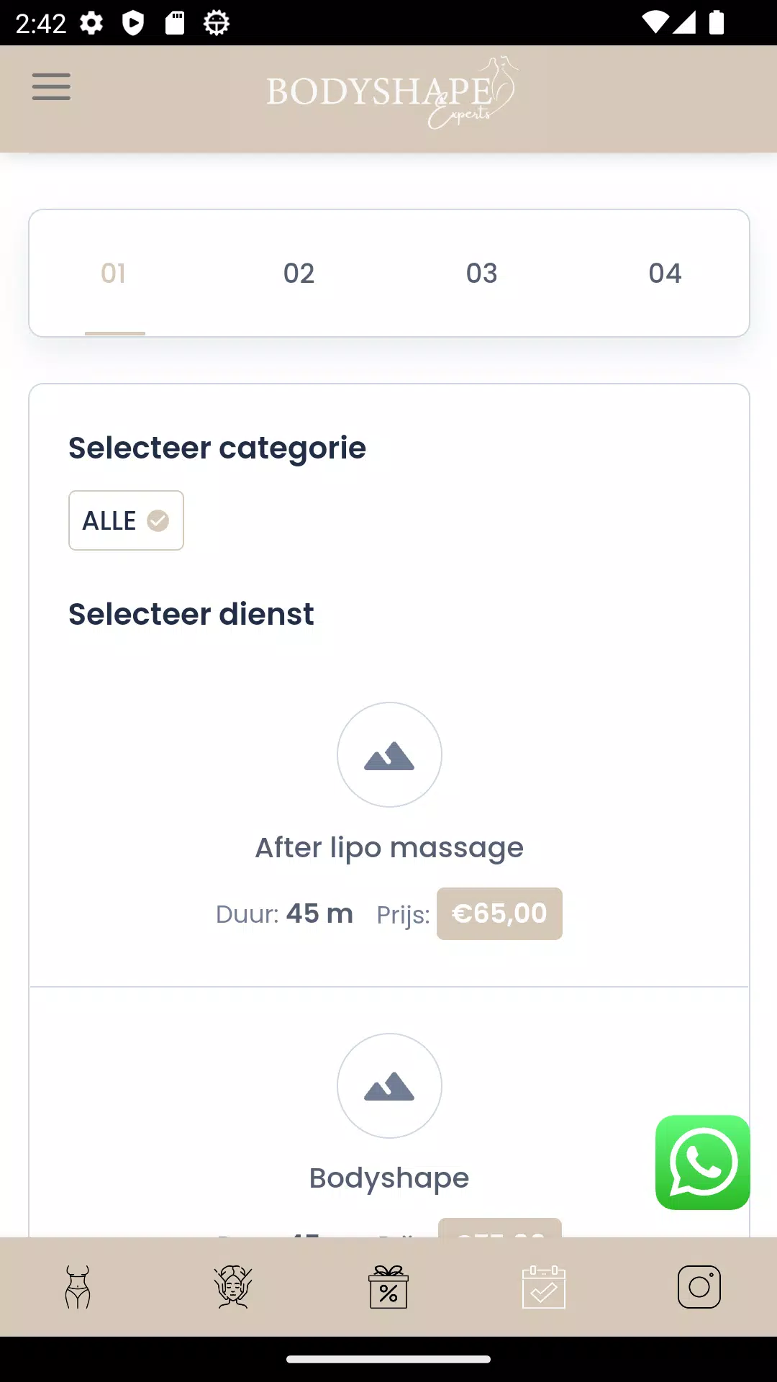Viewport: 777px width, 1382px height.
Task: Open the Instagram icon
Action: click(699, 1287)
